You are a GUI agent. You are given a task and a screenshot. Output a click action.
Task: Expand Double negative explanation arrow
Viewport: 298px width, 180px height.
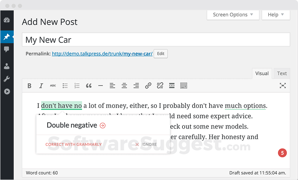(103, 126)
